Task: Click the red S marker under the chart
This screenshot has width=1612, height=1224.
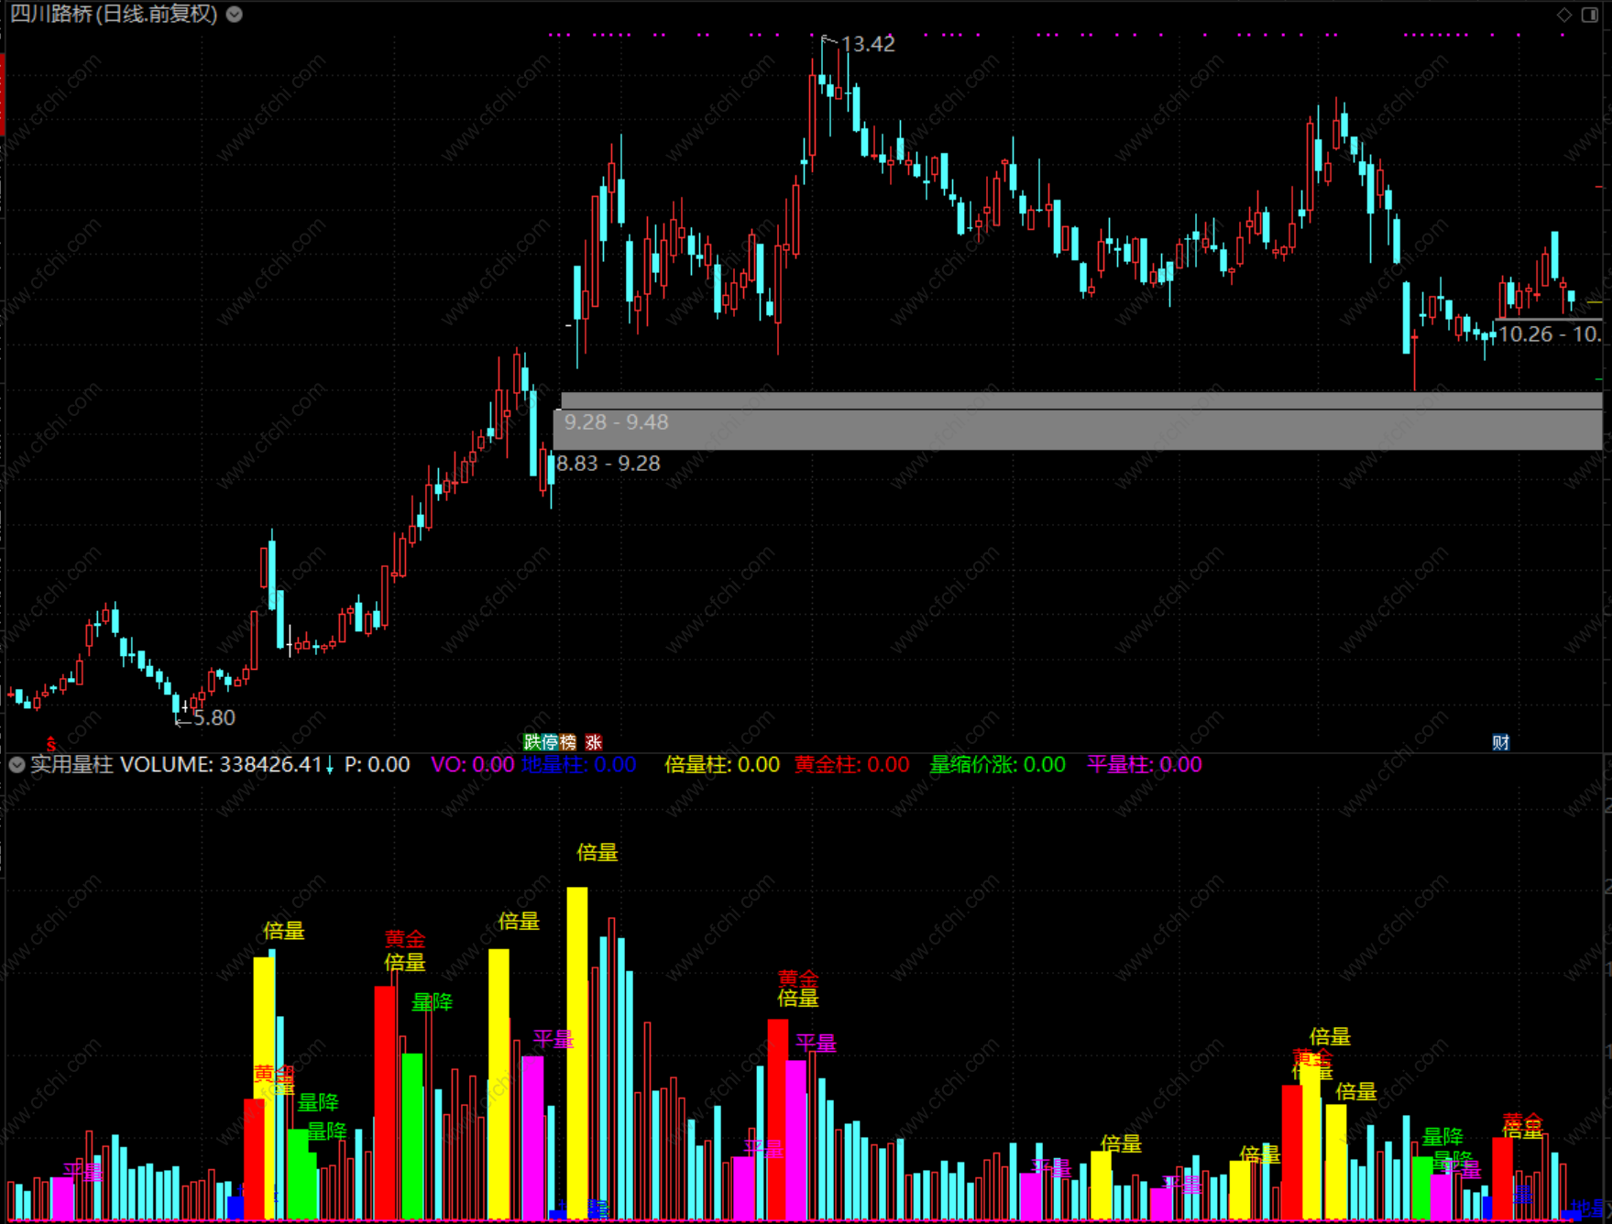Action: 51,745
